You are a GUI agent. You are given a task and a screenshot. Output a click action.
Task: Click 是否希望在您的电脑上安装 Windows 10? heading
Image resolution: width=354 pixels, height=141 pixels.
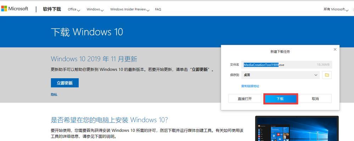(109, 119)
